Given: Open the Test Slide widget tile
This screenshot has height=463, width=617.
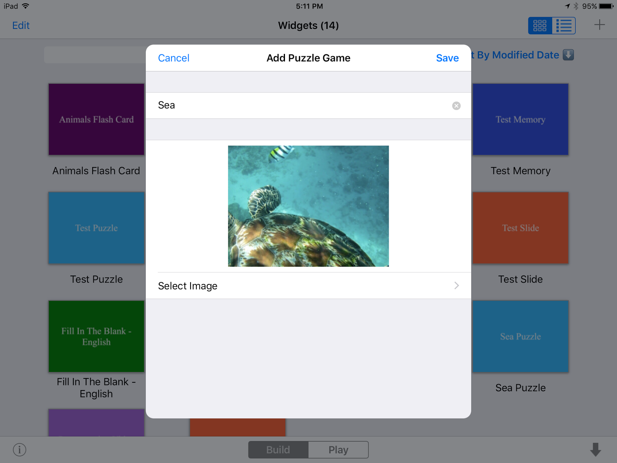Looking at the screenshot, I should tap(521, 228).
